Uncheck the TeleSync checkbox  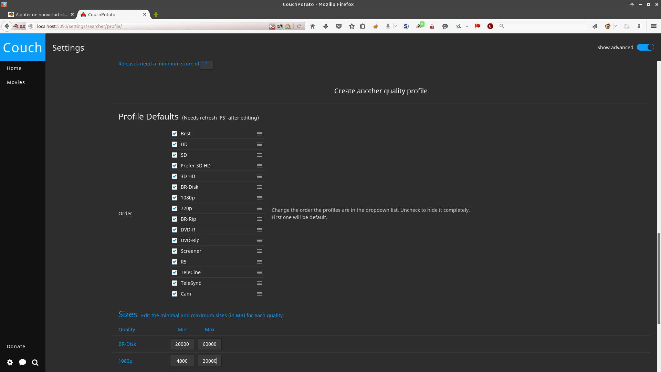175,283
